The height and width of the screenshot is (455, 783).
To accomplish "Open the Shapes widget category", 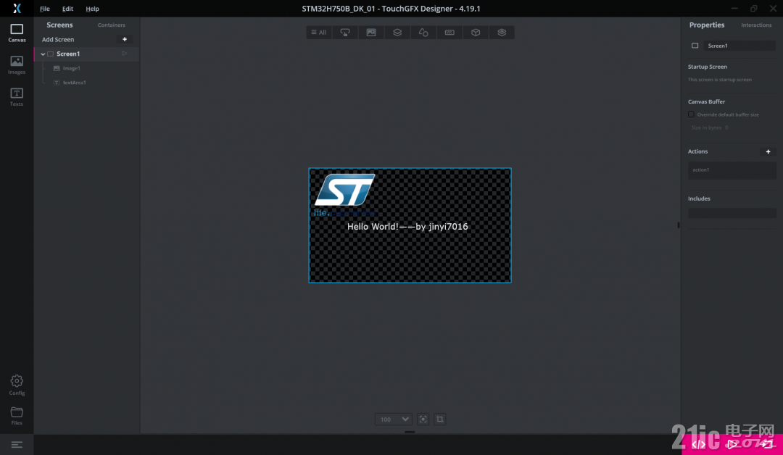I will (423, 33).
